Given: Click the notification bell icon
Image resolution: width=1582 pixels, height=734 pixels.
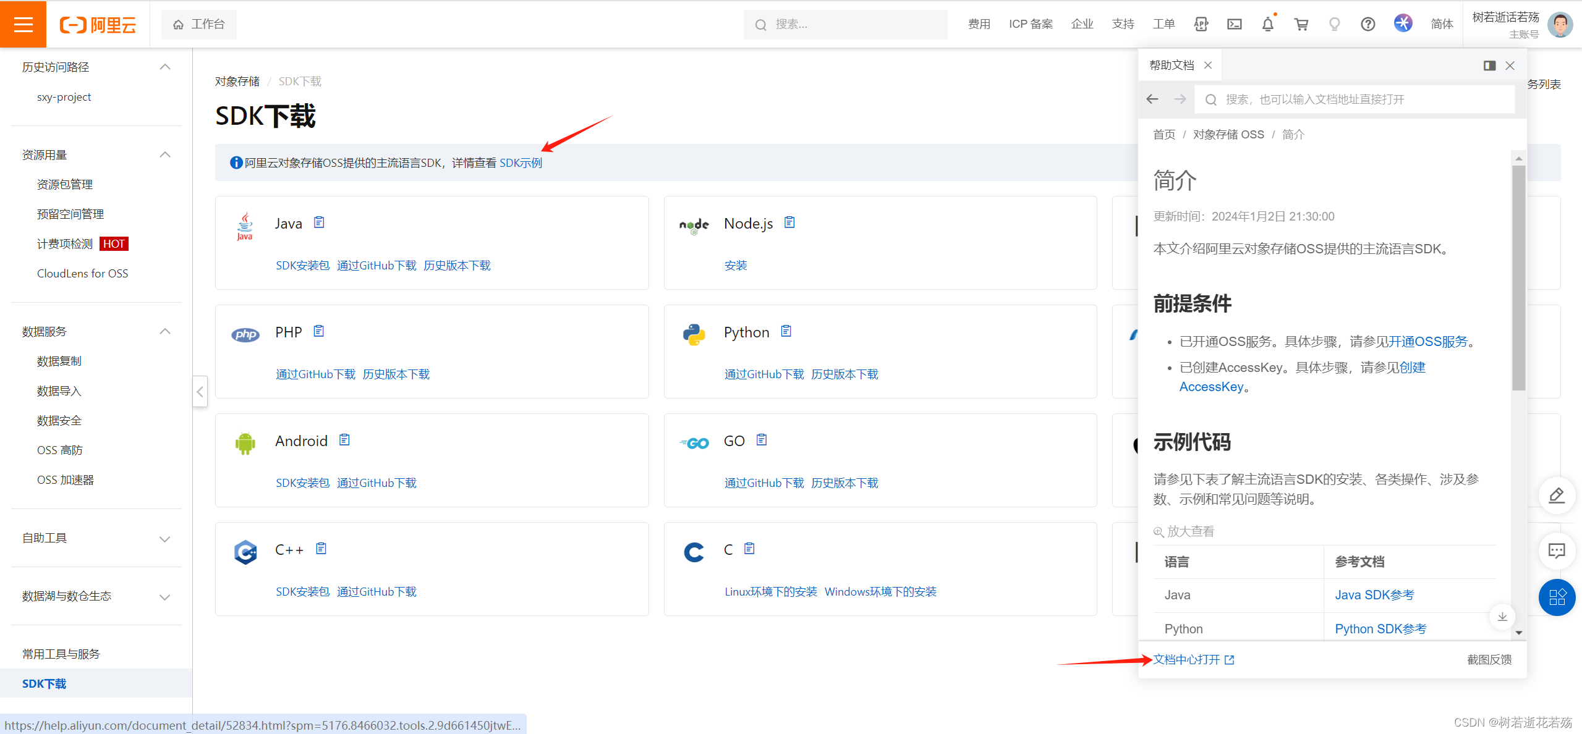Looking at the screenshot, I should tap(1267, 24).
